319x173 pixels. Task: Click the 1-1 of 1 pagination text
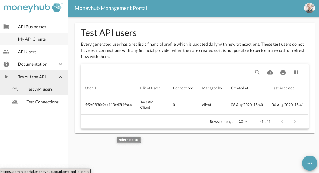(264, 121)
